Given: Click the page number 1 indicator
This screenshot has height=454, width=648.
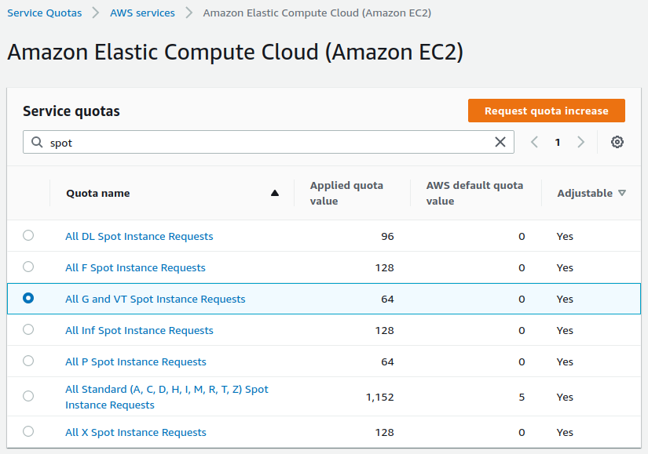Looking at the screenshot, I should [x=558, y=143].
